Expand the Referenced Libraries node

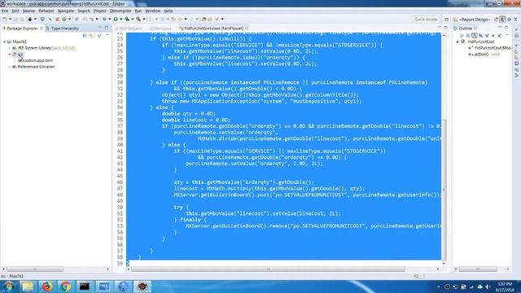coord(10,67)
